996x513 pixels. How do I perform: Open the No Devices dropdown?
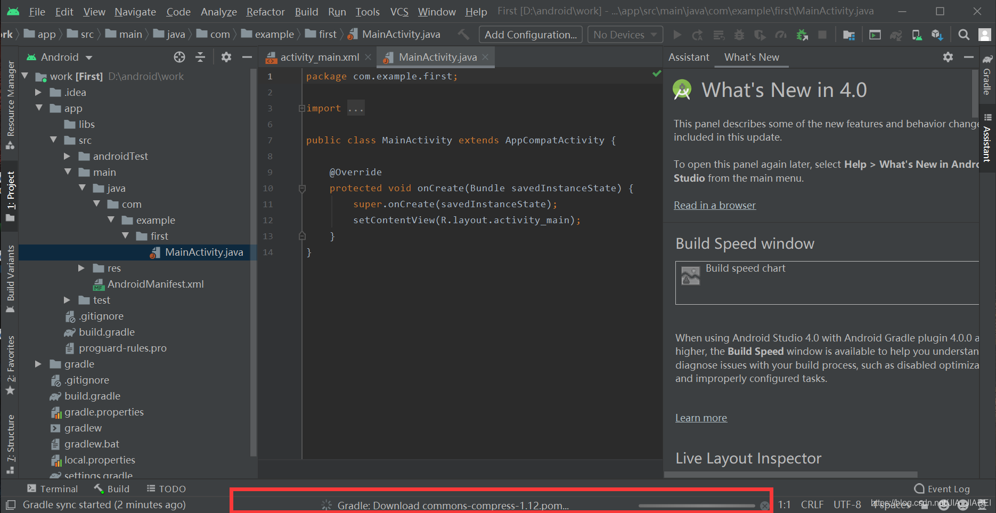625,35
